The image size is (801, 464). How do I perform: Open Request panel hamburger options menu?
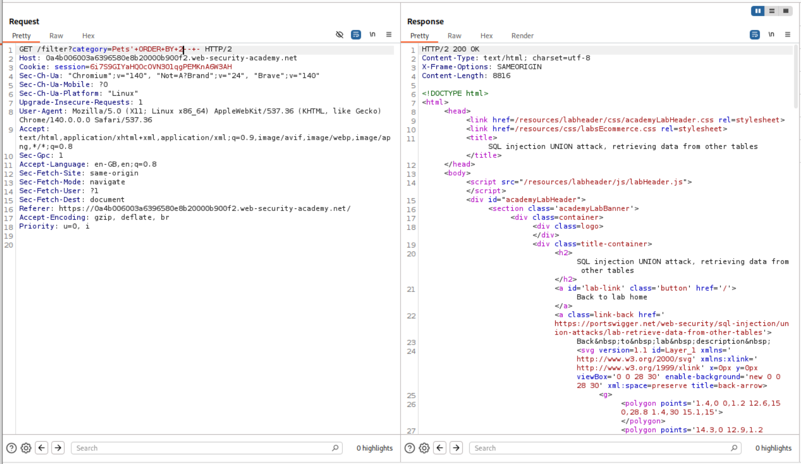tap(389, 35)
